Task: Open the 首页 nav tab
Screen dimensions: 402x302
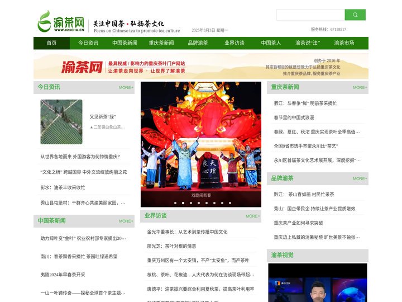Action: point(51,43)
